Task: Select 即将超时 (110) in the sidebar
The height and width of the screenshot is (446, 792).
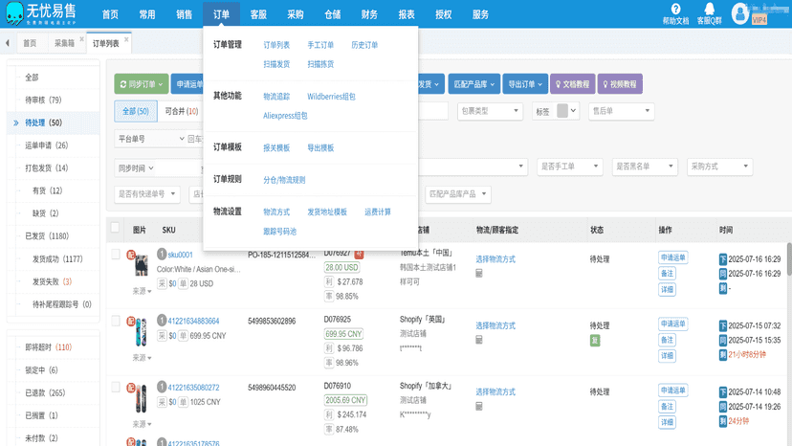Action: click(x=49, y=347)
